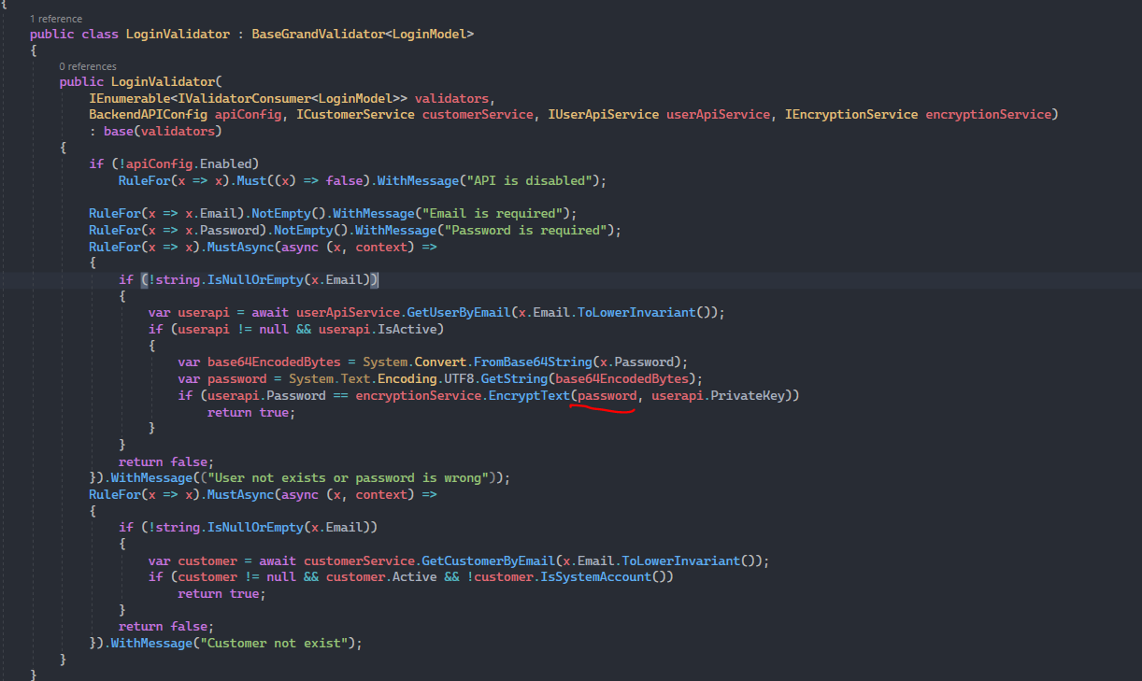1142x681 pixels.
Task: Click the GetUserByEmail method call
Action: 459,312
